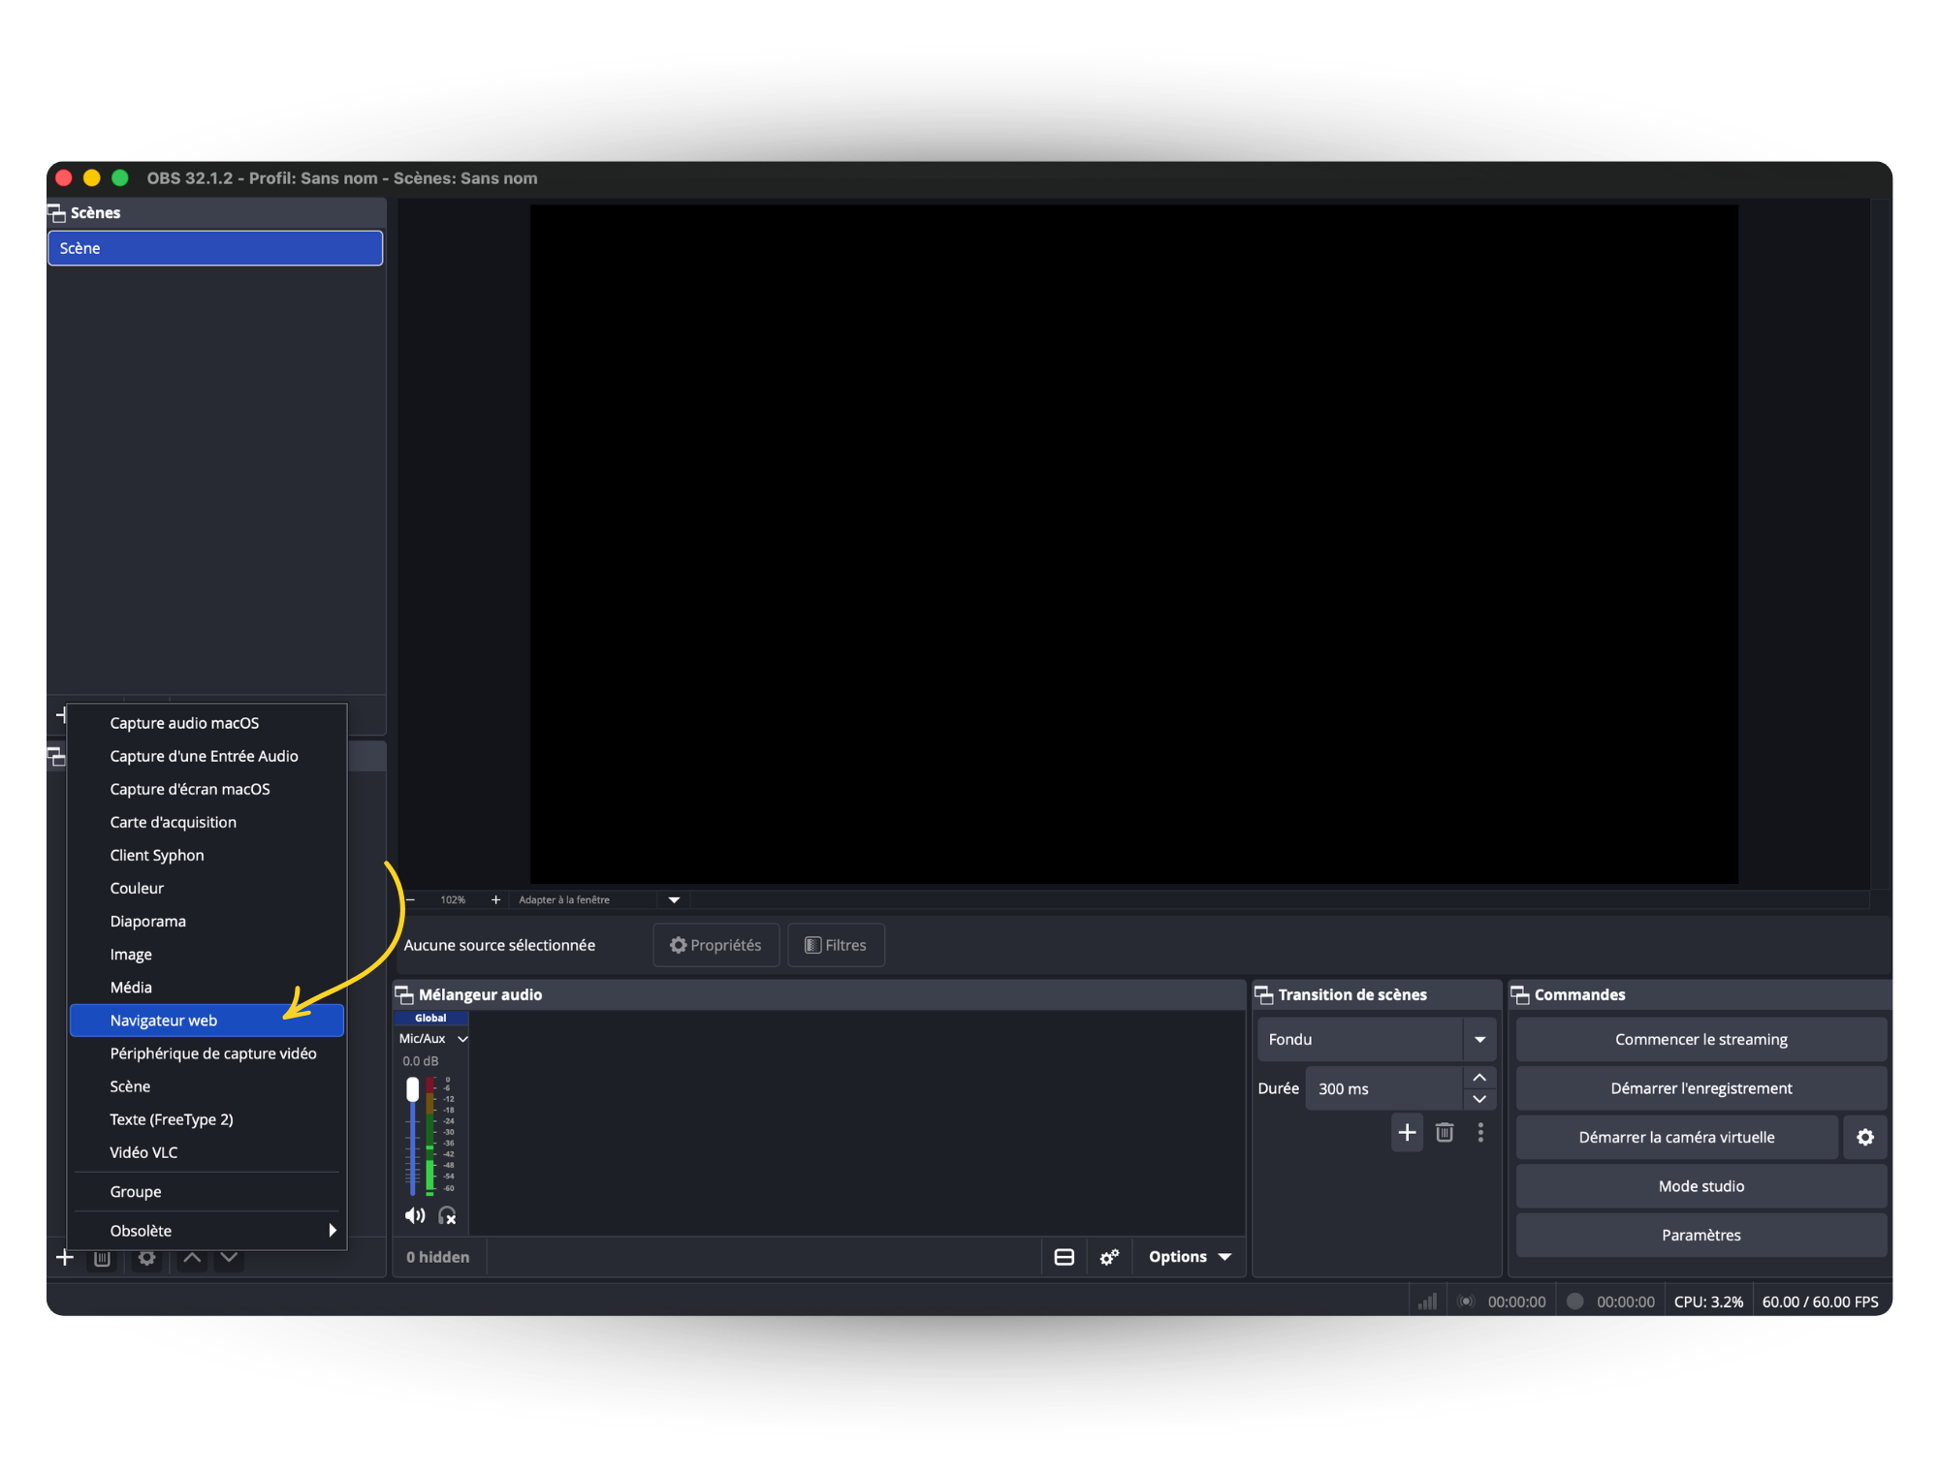
Task: Select Carte d'acquisition menu entry
Action: click(x=207, y=822)
